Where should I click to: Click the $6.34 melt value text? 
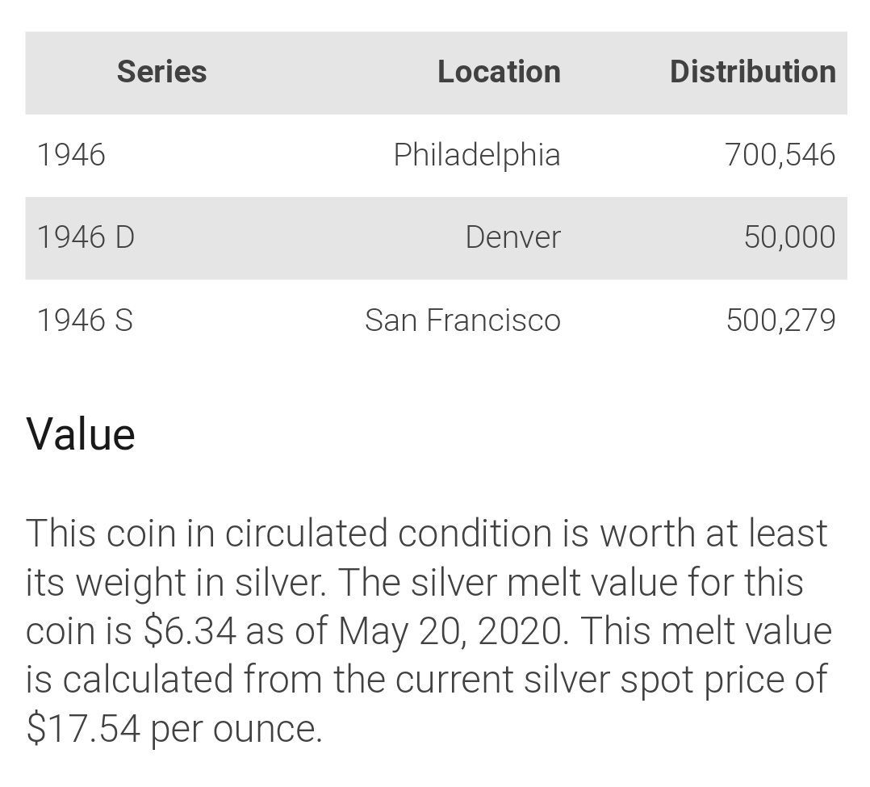(190, 631)
